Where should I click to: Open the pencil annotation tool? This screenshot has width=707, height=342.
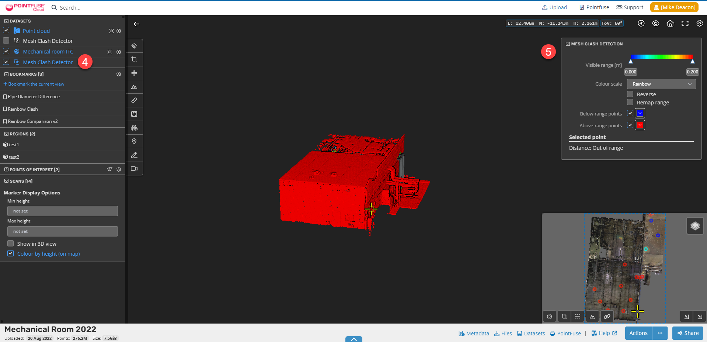click(134, 155)
